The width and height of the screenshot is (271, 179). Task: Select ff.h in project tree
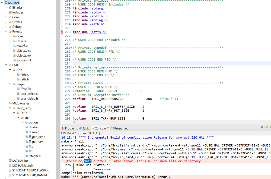click(31, 151)
